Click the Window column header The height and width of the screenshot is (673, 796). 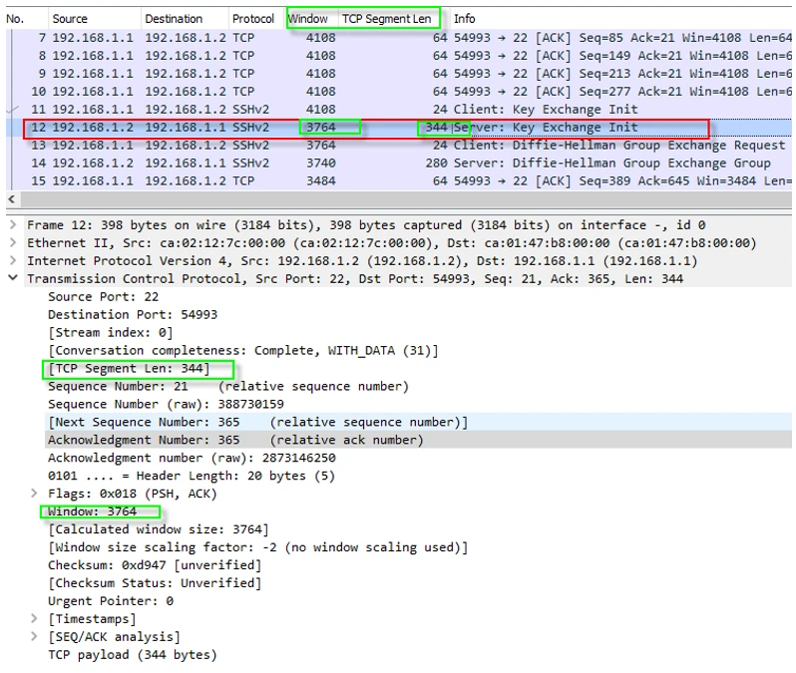click(x=308, y=19)
